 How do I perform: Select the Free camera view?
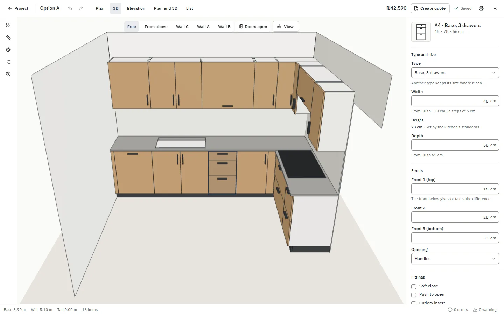coord(132,27)
